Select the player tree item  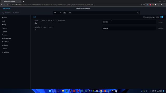[5, 32]
